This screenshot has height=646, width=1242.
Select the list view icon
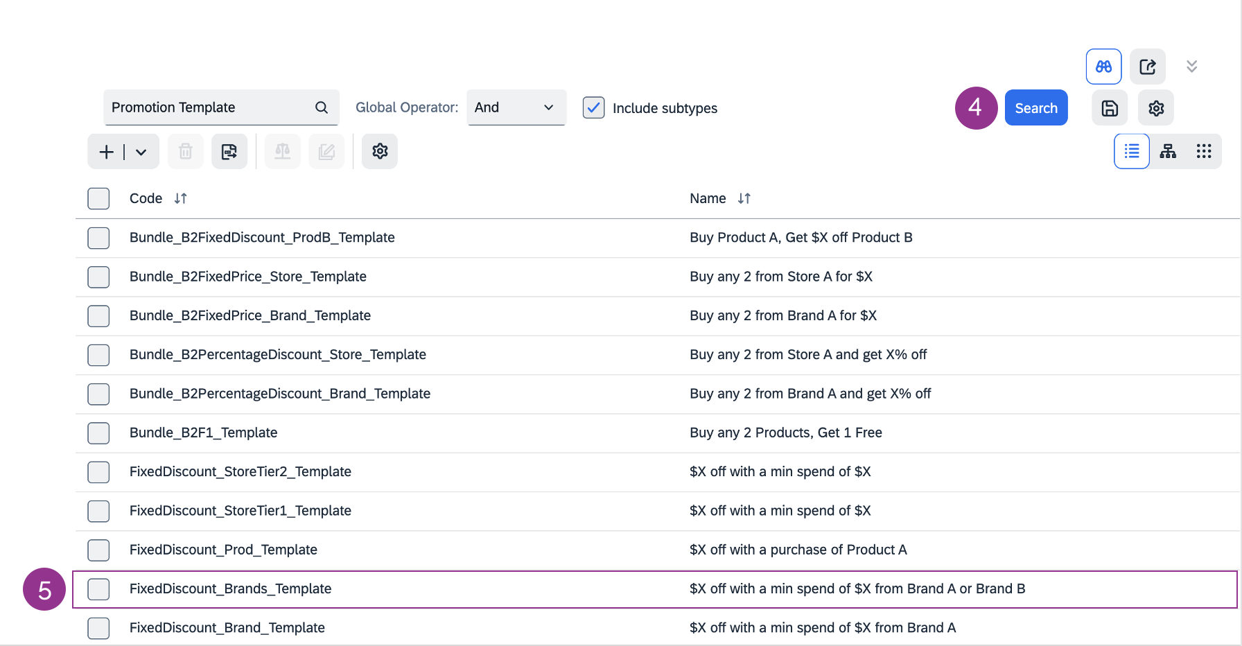point(1132,151)
